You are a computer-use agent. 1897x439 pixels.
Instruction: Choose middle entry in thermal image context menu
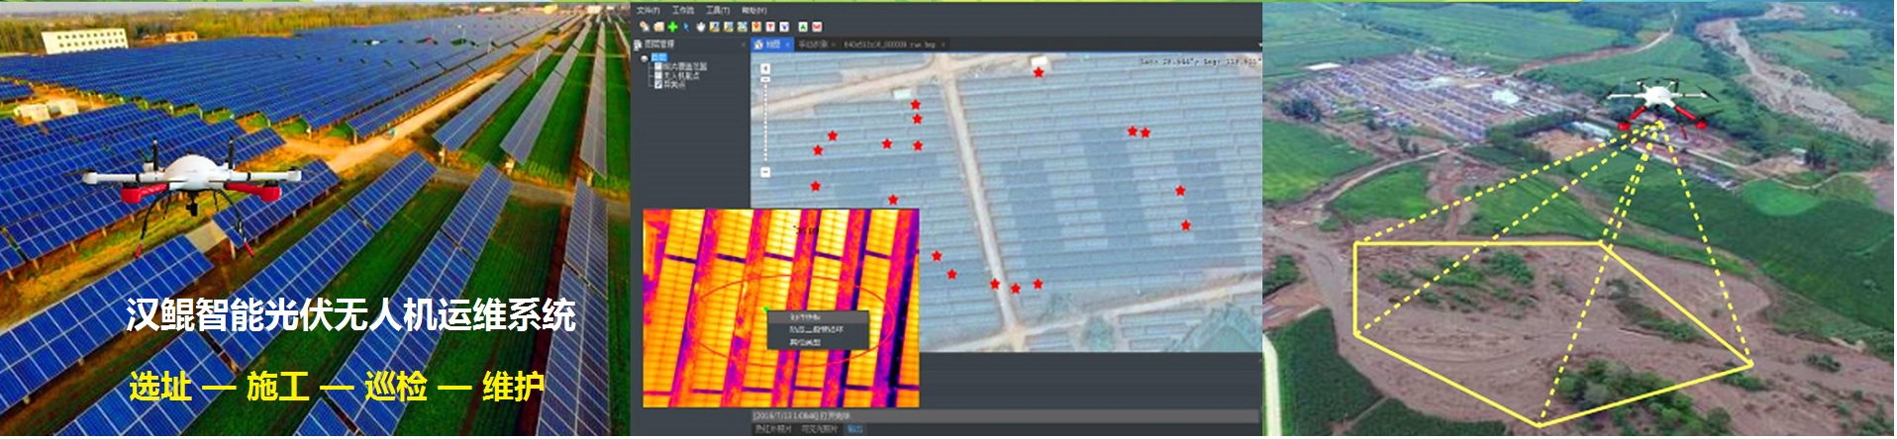click(x=818, y=330)
